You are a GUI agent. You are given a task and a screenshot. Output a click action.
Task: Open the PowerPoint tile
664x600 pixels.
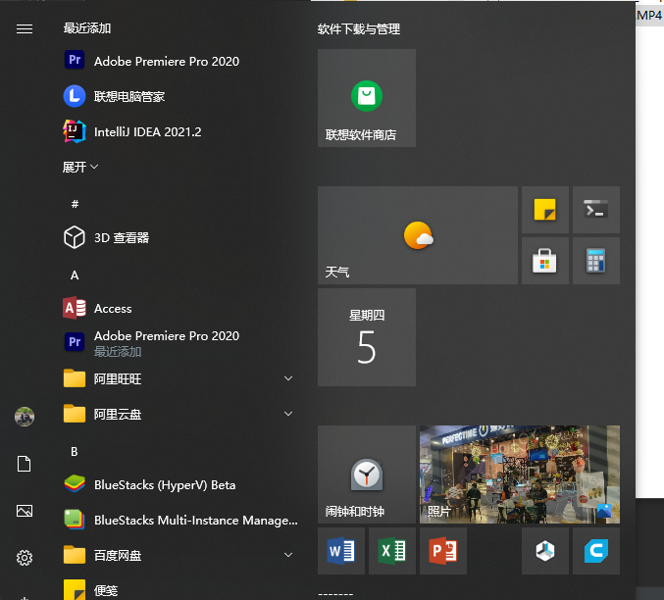tap(443, 551)
